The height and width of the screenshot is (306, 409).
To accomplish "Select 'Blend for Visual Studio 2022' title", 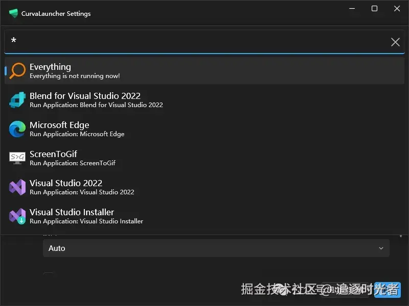I will 85,96.
